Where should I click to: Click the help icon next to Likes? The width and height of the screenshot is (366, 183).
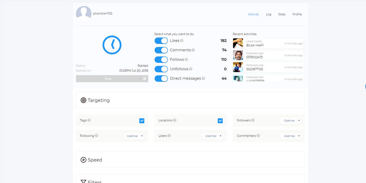pyautogui.click(x=182, y=41)
